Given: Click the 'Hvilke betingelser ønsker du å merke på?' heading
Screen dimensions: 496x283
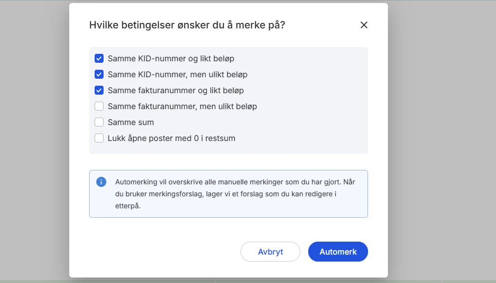Looking at the screenshot, I should 187,25.
